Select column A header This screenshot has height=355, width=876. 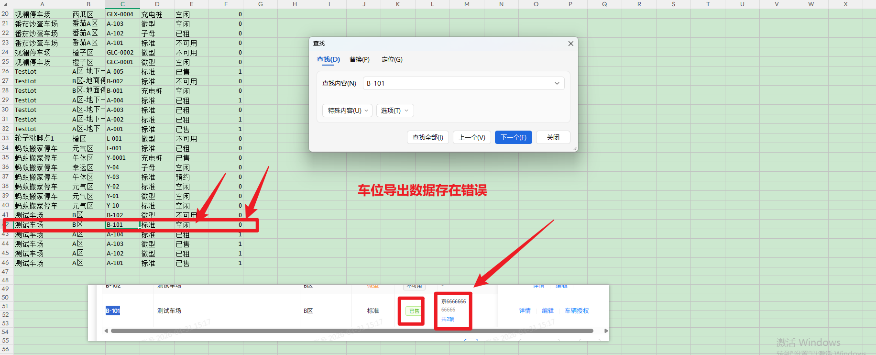coord(42,4)
